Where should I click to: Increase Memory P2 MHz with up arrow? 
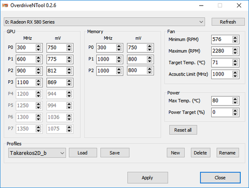coord(119,69)
